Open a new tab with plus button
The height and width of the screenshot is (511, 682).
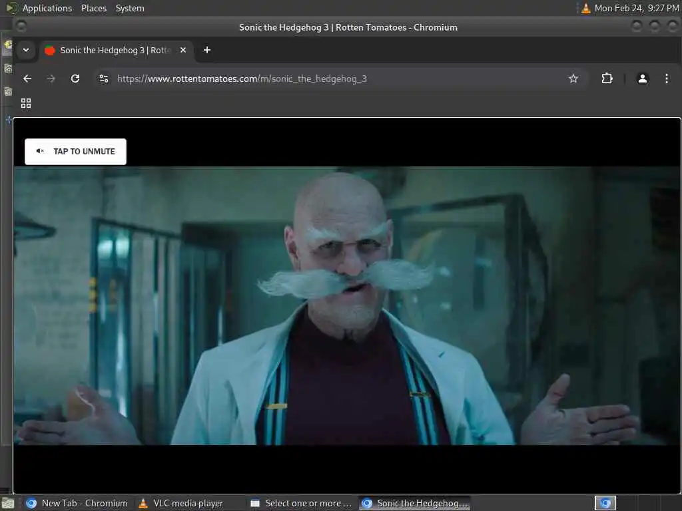point(207,50)
